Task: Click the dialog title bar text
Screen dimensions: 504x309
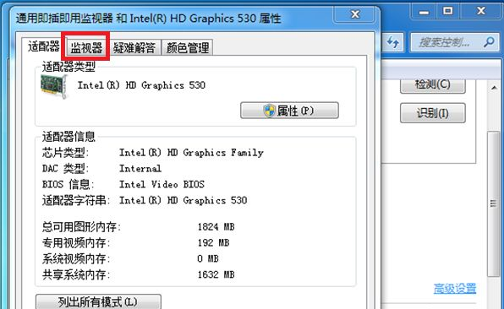Action: tap(149, 19)
